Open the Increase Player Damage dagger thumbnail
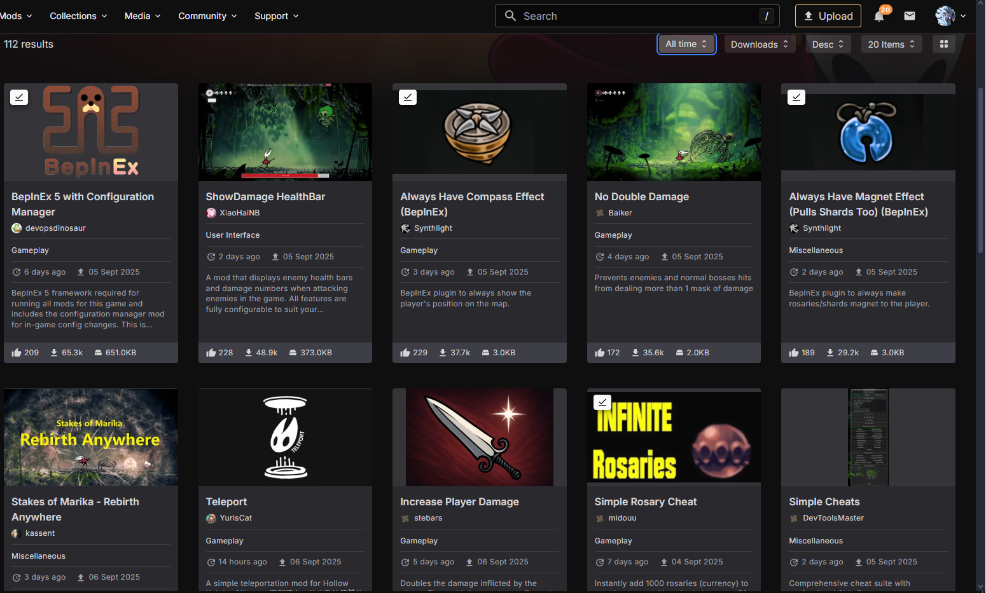986x593 pixels. (480, 437)
